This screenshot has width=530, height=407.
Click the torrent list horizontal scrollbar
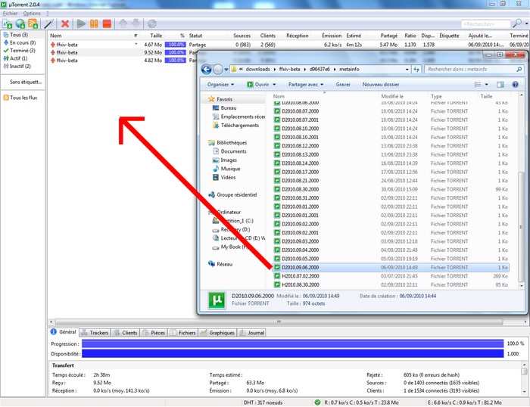coord(279,322)
